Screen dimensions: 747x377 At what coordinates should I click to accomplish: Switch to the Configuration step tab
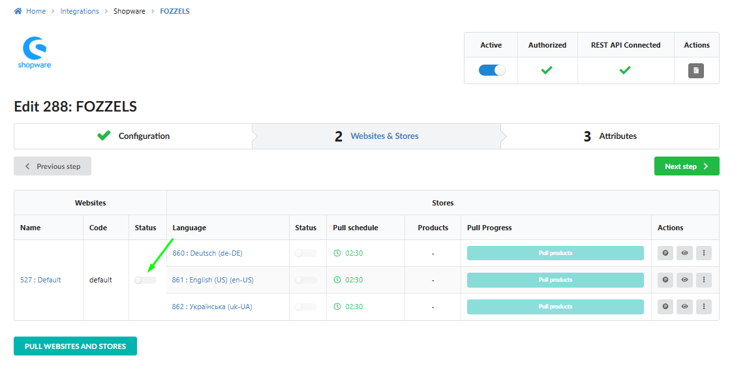pyautogui.click(x=134, y=136)
